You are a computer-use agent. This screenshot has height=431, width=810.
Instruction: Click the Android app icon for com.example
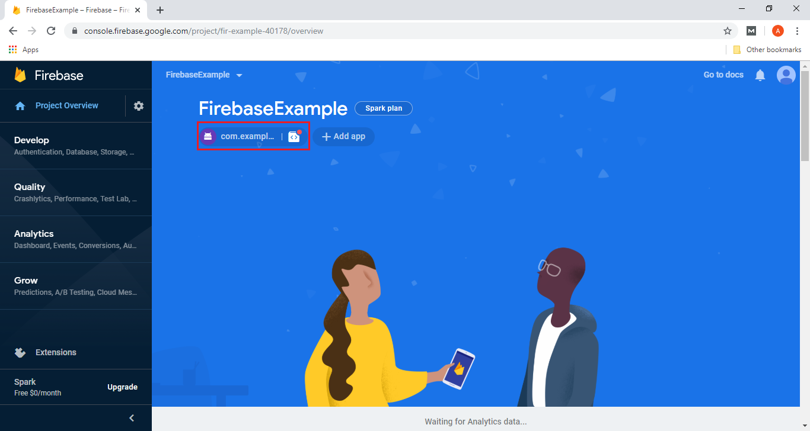(208, 137)
